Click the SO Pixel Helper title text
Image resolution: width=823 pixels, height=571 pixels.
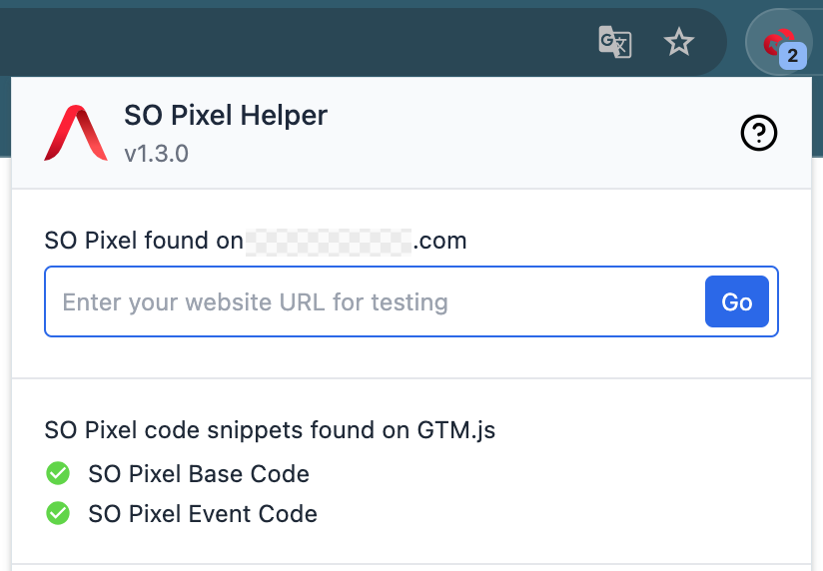click(226, 116)
